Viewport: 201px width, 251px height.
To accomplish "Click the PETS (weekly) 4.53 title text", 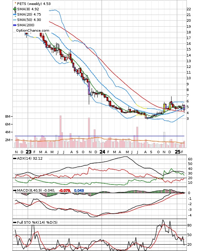I will pyautogui.click(x=34, y=4).
